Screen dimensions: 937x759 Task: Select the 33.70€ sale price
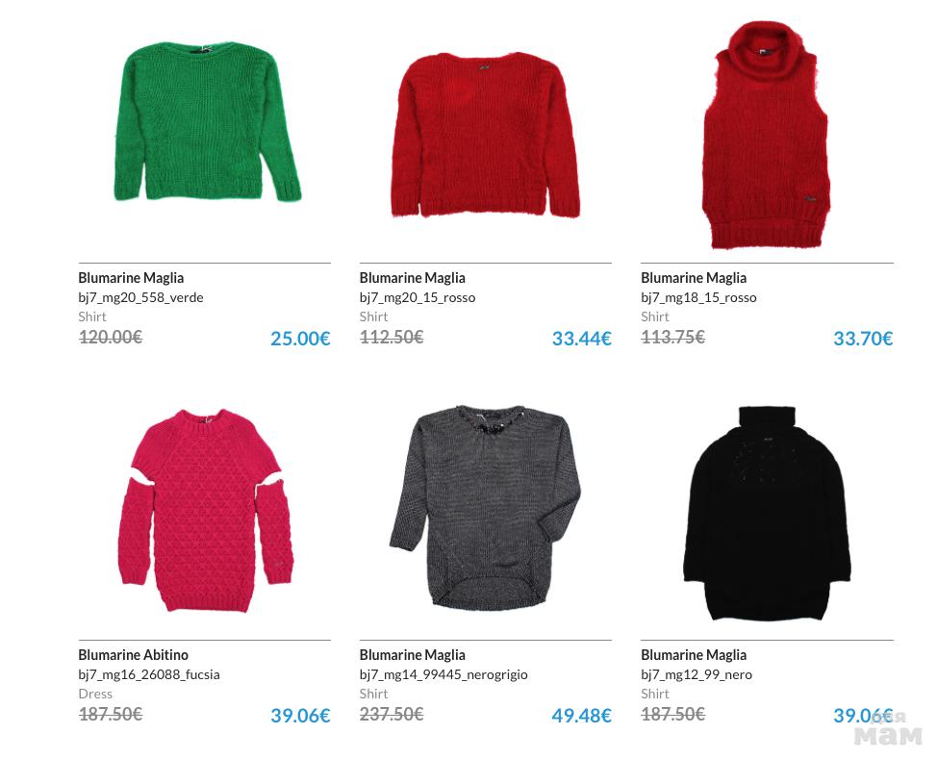pyautogui.click(x=863, y=339)
